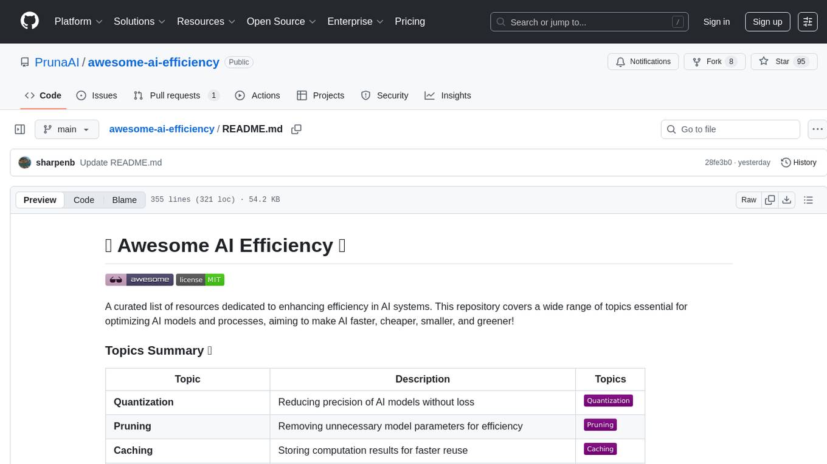Open the document outline icon
The width and height of the screenshot is (827, 464).
pyautogui.click(x=808, y=200)
